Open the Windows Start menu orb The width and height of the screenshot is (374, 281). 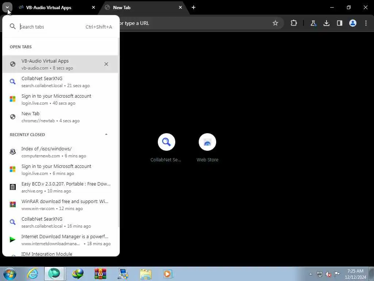pos(10,274)
